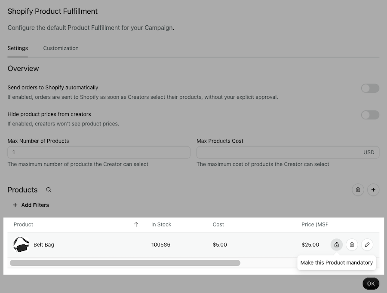Screen dimensions: 387x293
Task: Click the Max Number of Products field
Action: (x=99, y=153)
